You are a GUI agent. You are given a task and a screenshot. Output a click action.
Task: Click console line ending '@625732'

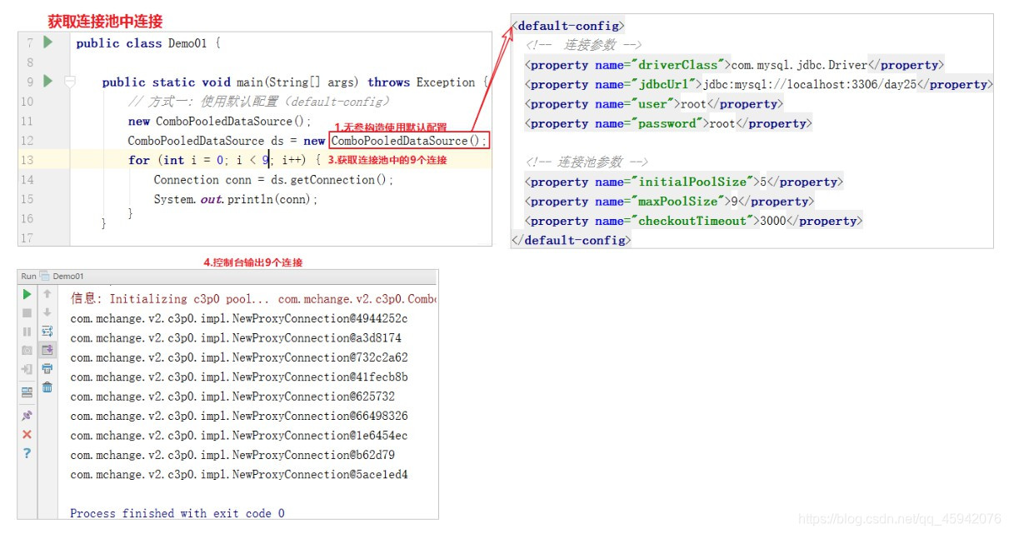pos(232,397)
